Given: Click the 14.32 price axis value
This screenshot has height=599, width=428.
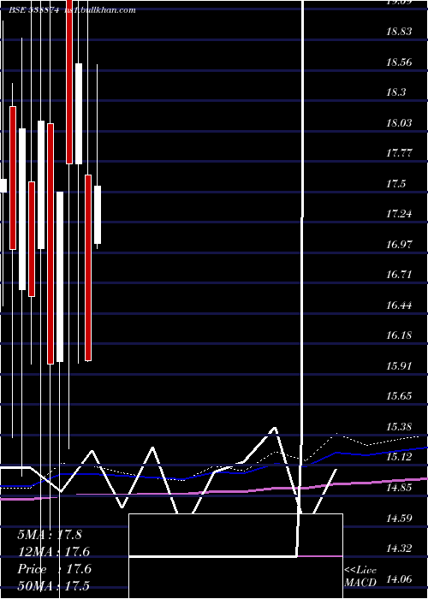Looking at the screenshot, I should (x=399, y=549).
